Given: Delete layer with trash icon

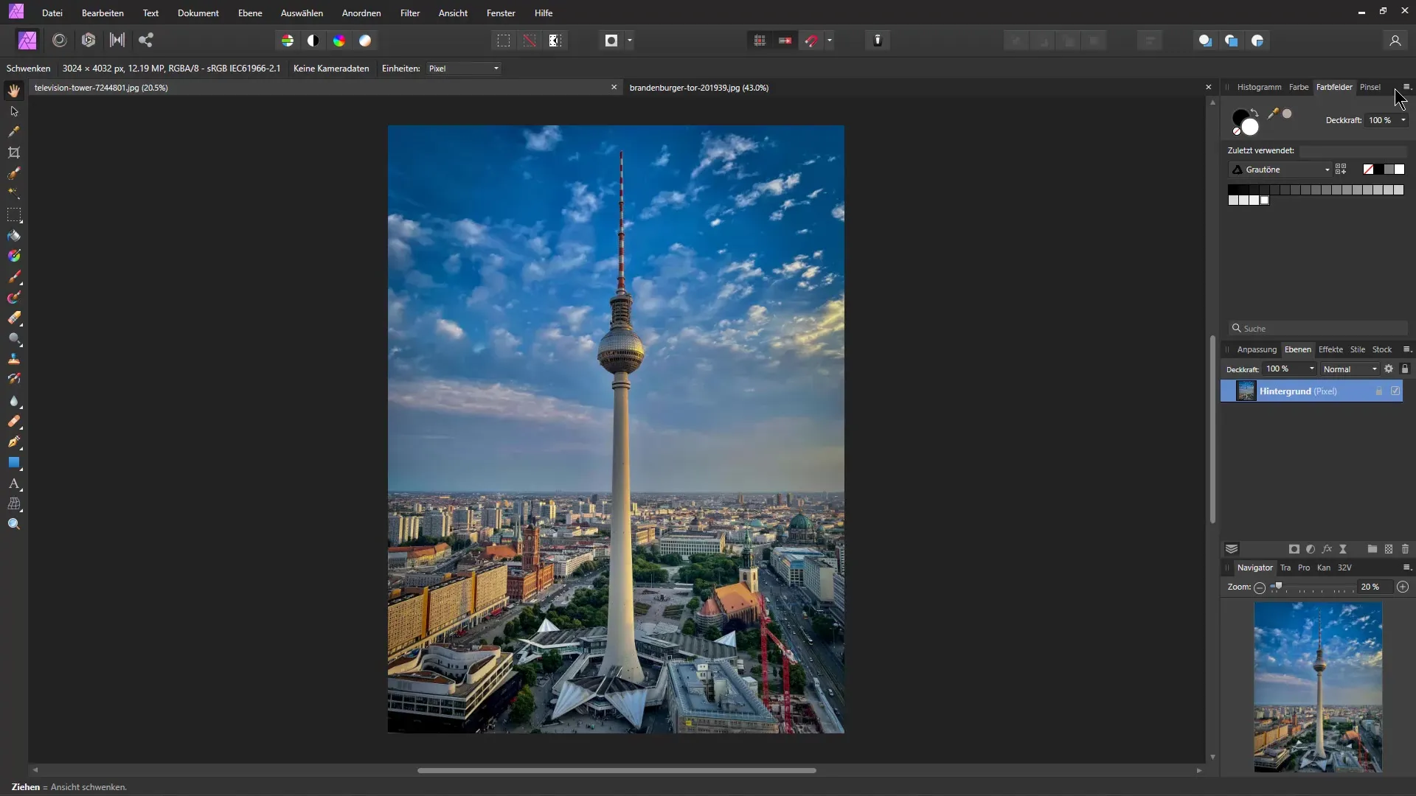Looking at the screenshot, I should 1405,549.
